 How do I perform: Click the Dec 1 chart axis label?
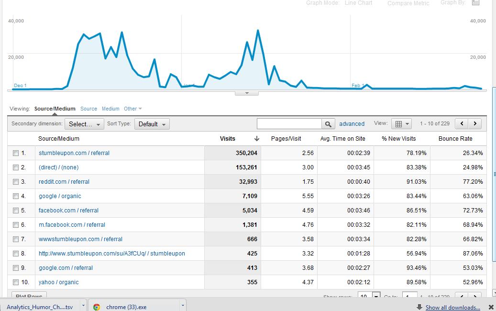(20, 86)
